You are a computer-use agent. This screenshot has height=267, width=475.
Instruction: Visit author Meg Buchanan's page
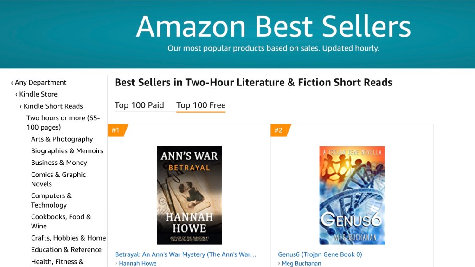(x=301, y=263)
